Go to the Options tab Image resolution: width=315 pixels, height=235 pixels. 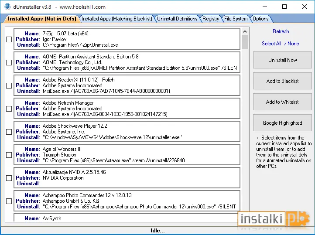[x=260, y=19]
